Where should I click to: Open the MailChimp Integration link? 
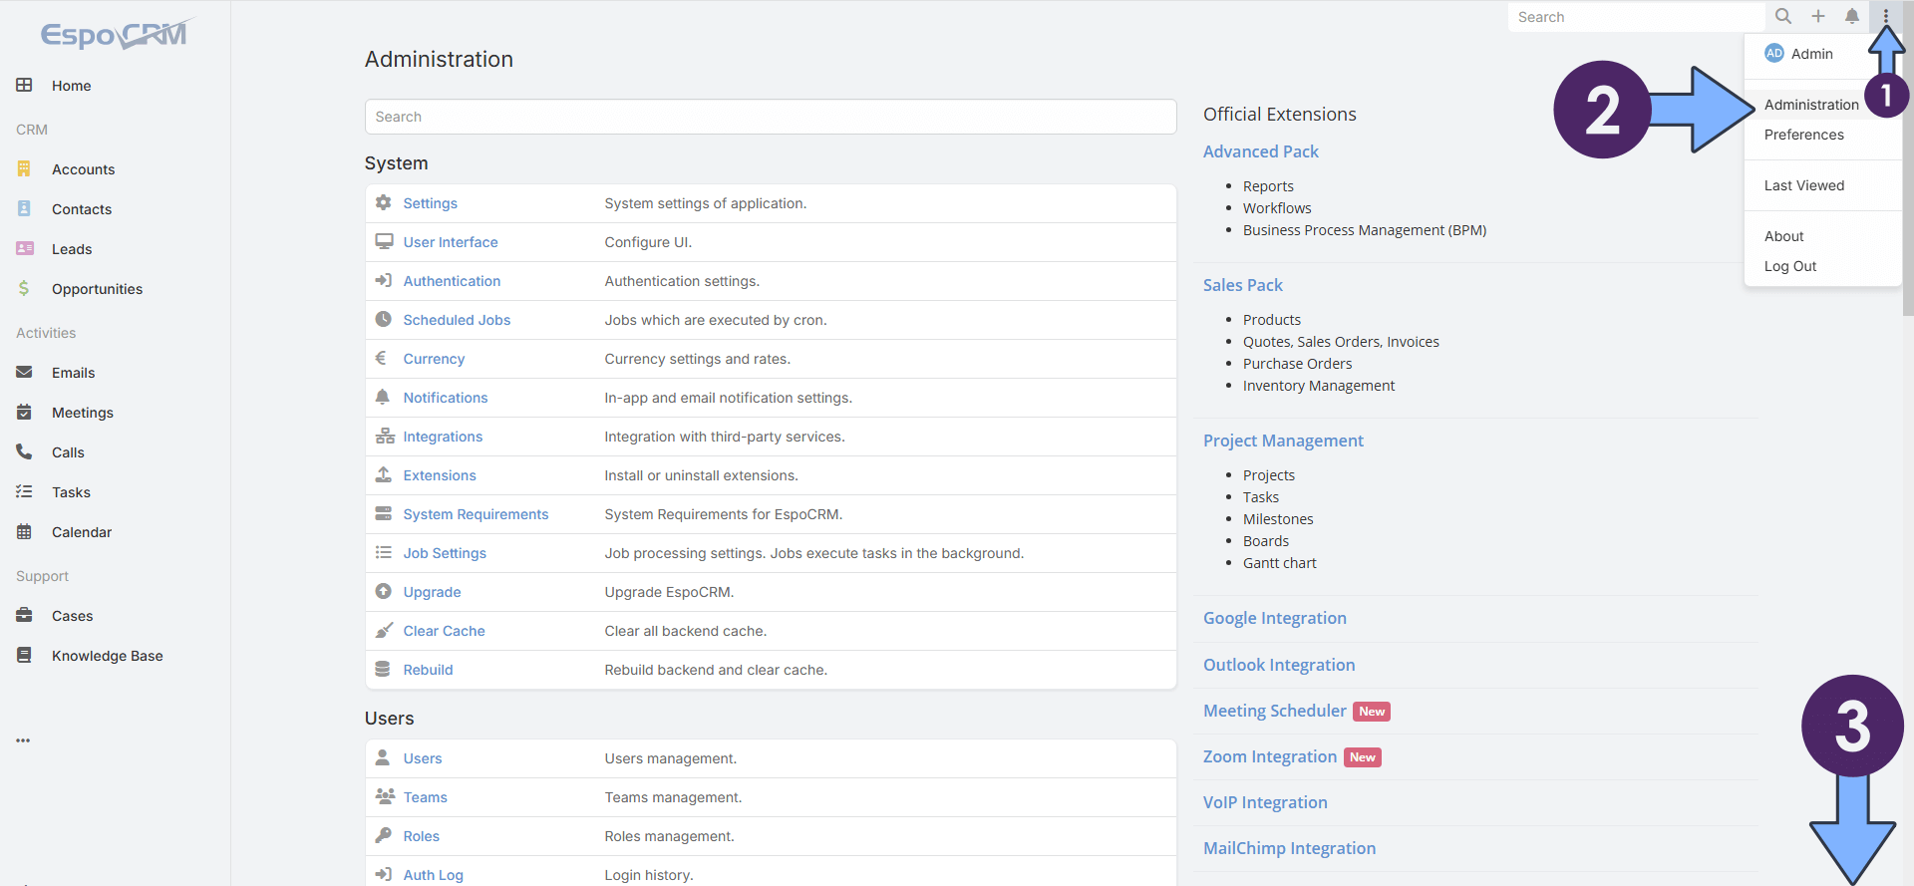pyautogui.click(x=1289, y=848)
